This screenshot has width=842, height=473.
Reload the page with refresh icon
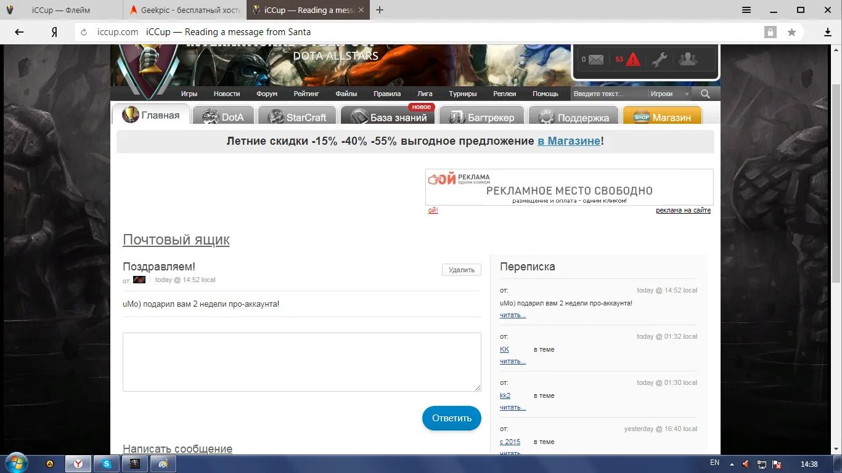[x=84, y=32]
